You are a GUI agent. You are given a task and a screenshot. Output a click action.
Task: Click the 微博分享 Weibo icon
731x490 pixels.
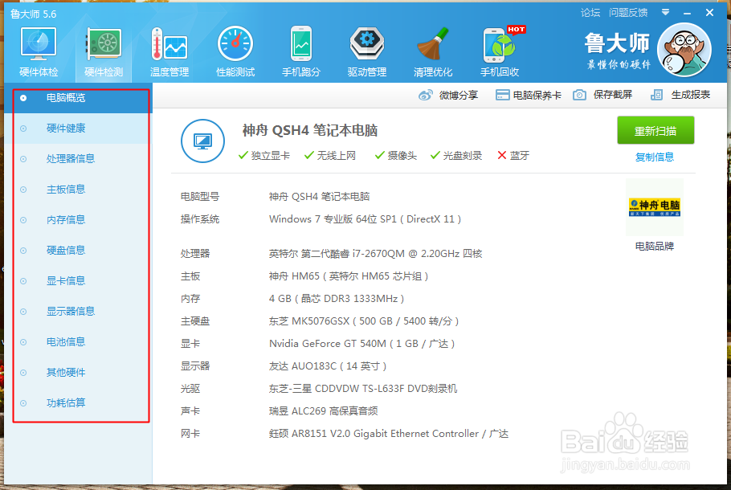[x=425, y=95]
